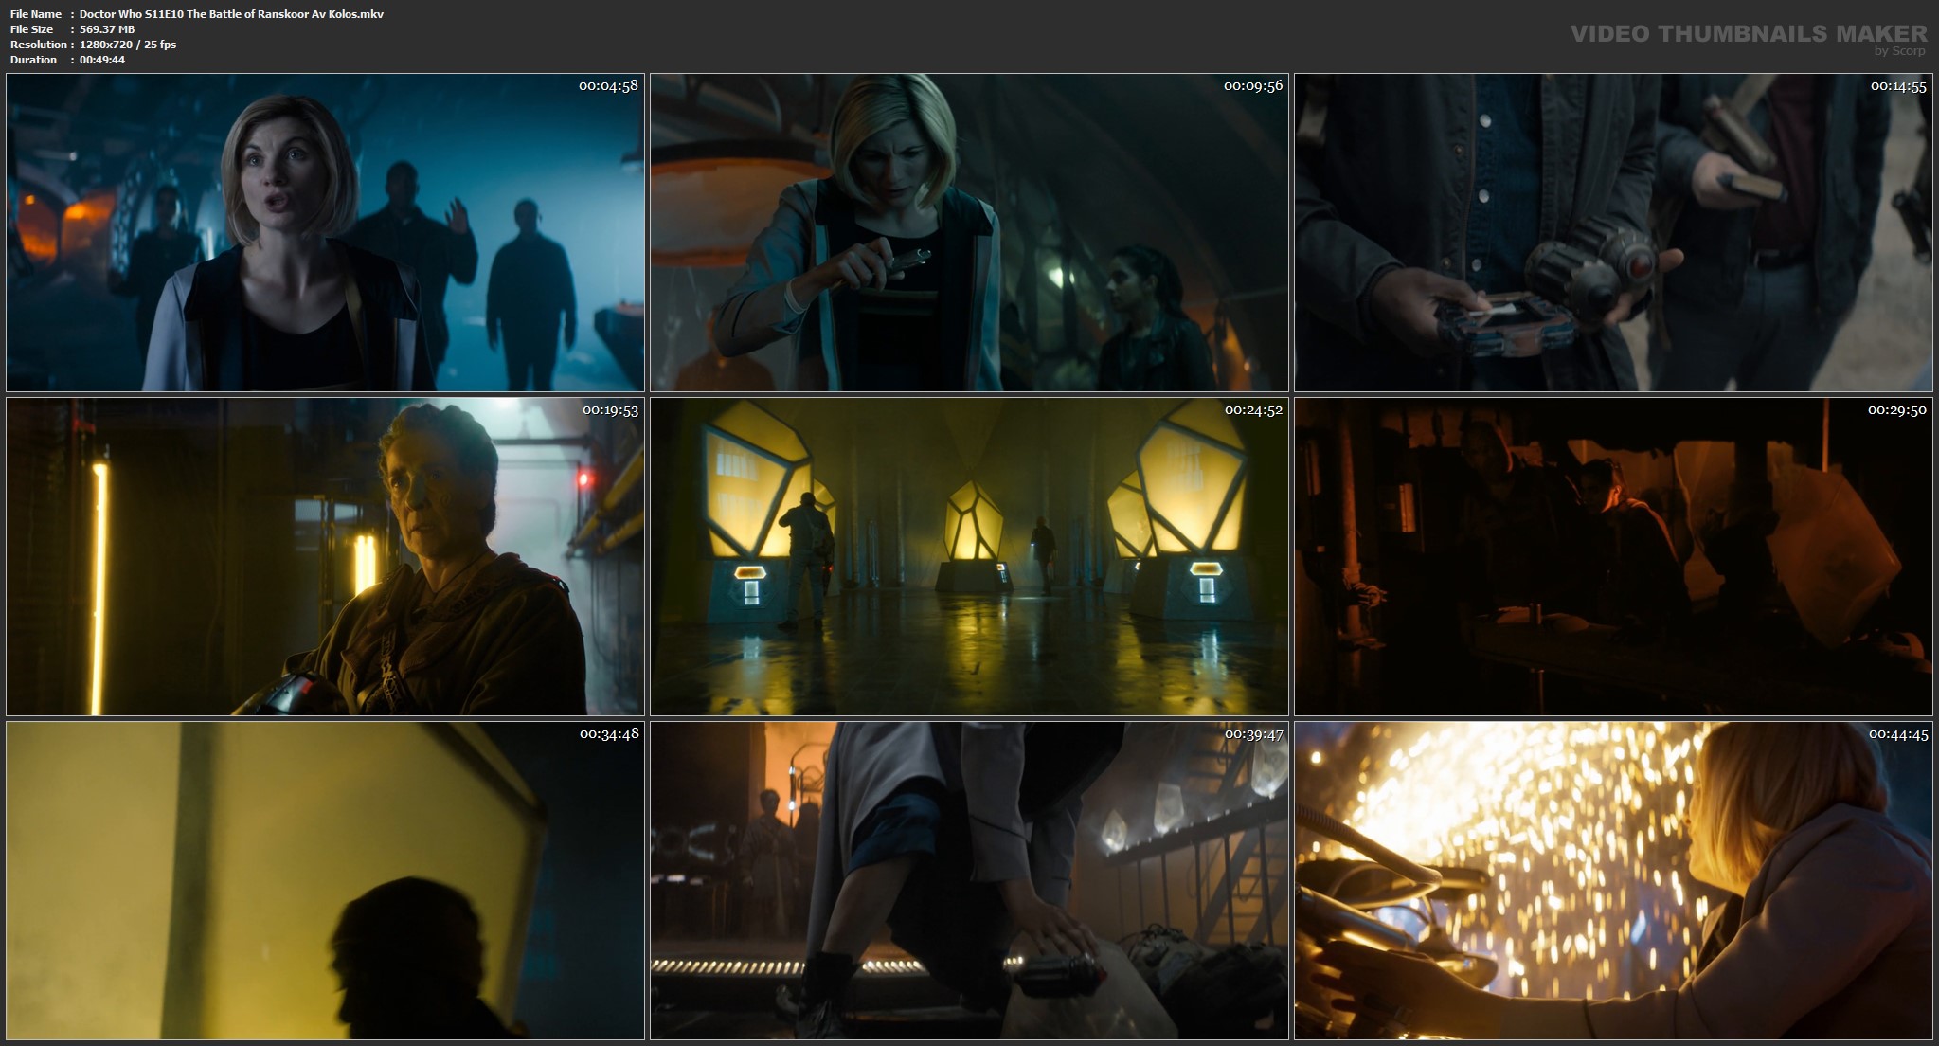Open the frame captured at 00:14:55
The height and width of the screenshot is (1046, 1939).
(1613, 233)
